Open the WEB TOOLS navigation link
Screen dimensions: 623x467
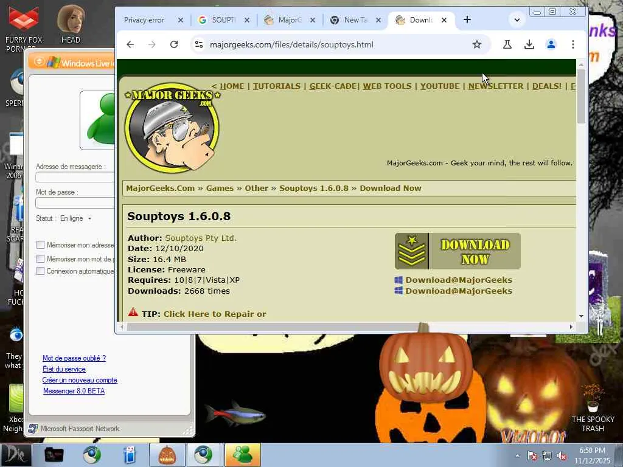click(x=388, y=86)
